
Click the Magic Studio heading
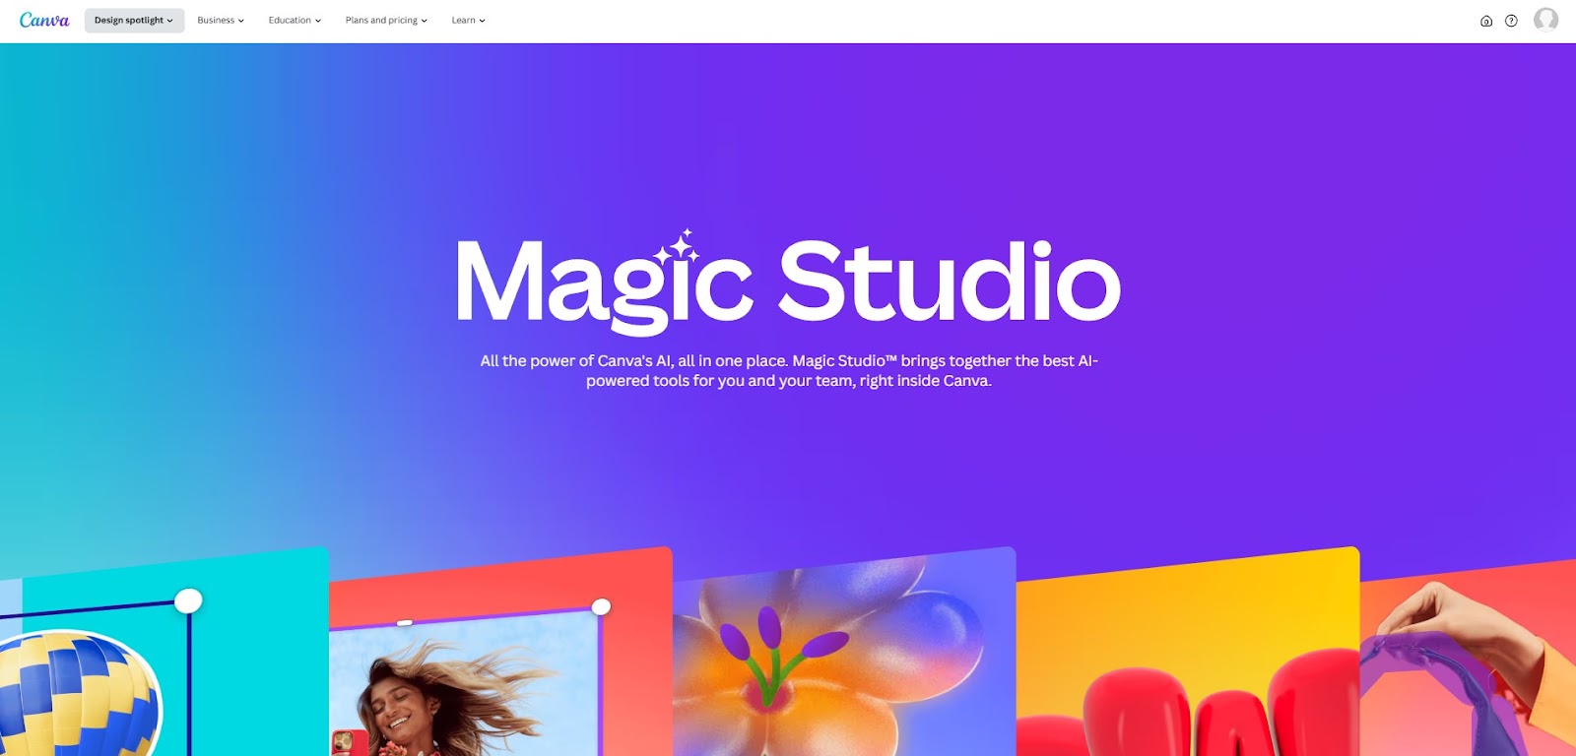coord(788,283)
